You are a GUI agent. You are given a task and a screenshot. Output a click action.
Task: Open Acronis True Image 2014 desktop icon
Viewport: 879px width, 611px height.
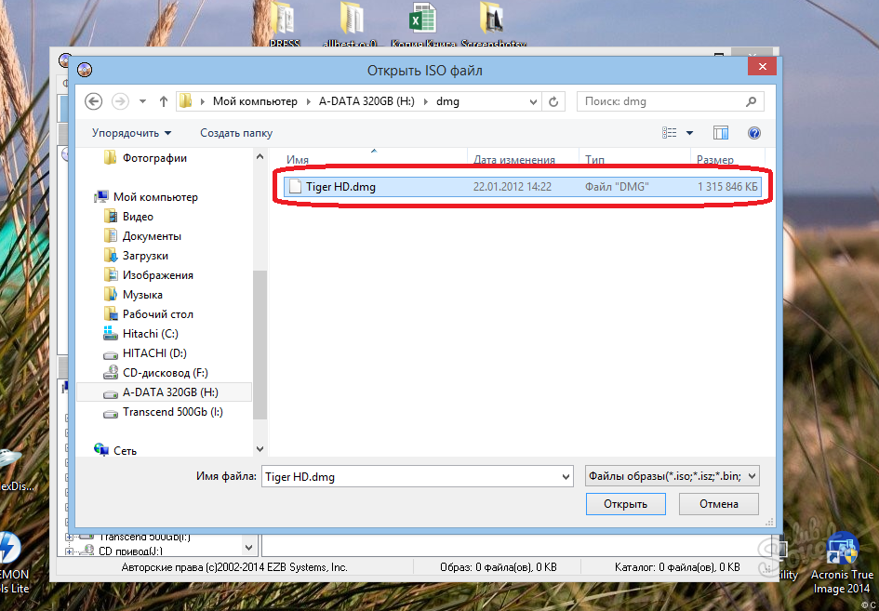(x=842, y=564)
